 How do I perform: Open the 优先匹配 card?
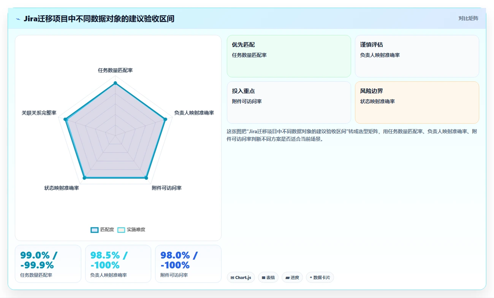coord(289,56)
